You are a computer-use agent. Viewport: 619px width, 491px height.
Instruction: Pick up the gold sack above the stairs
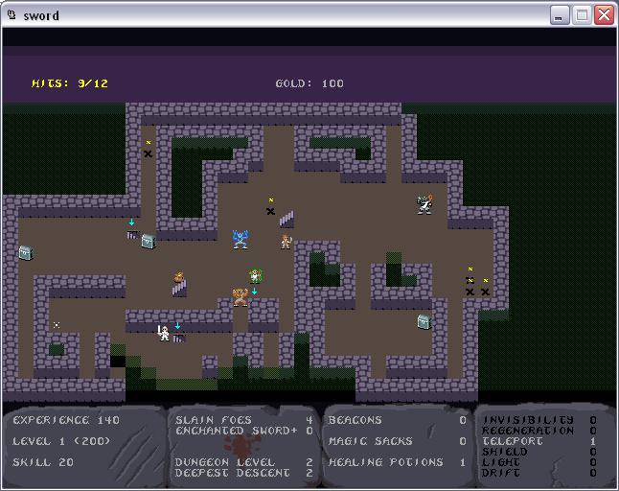coord(179,277)
